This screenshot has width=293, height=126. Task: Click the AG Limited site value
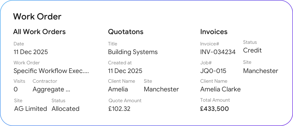[x=30, y=109]
